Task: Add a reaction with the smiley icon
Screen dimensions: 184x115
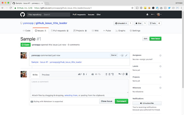Action: [x=122, y=55]
